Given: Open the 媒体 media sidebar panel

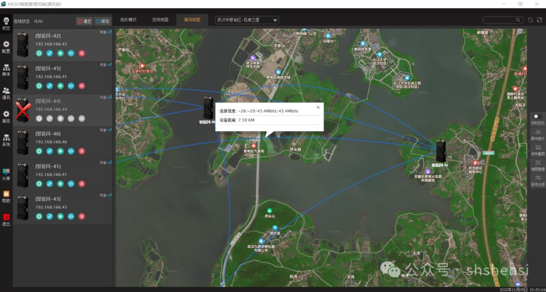Looking at the screenshot, I should pos(6,70).
